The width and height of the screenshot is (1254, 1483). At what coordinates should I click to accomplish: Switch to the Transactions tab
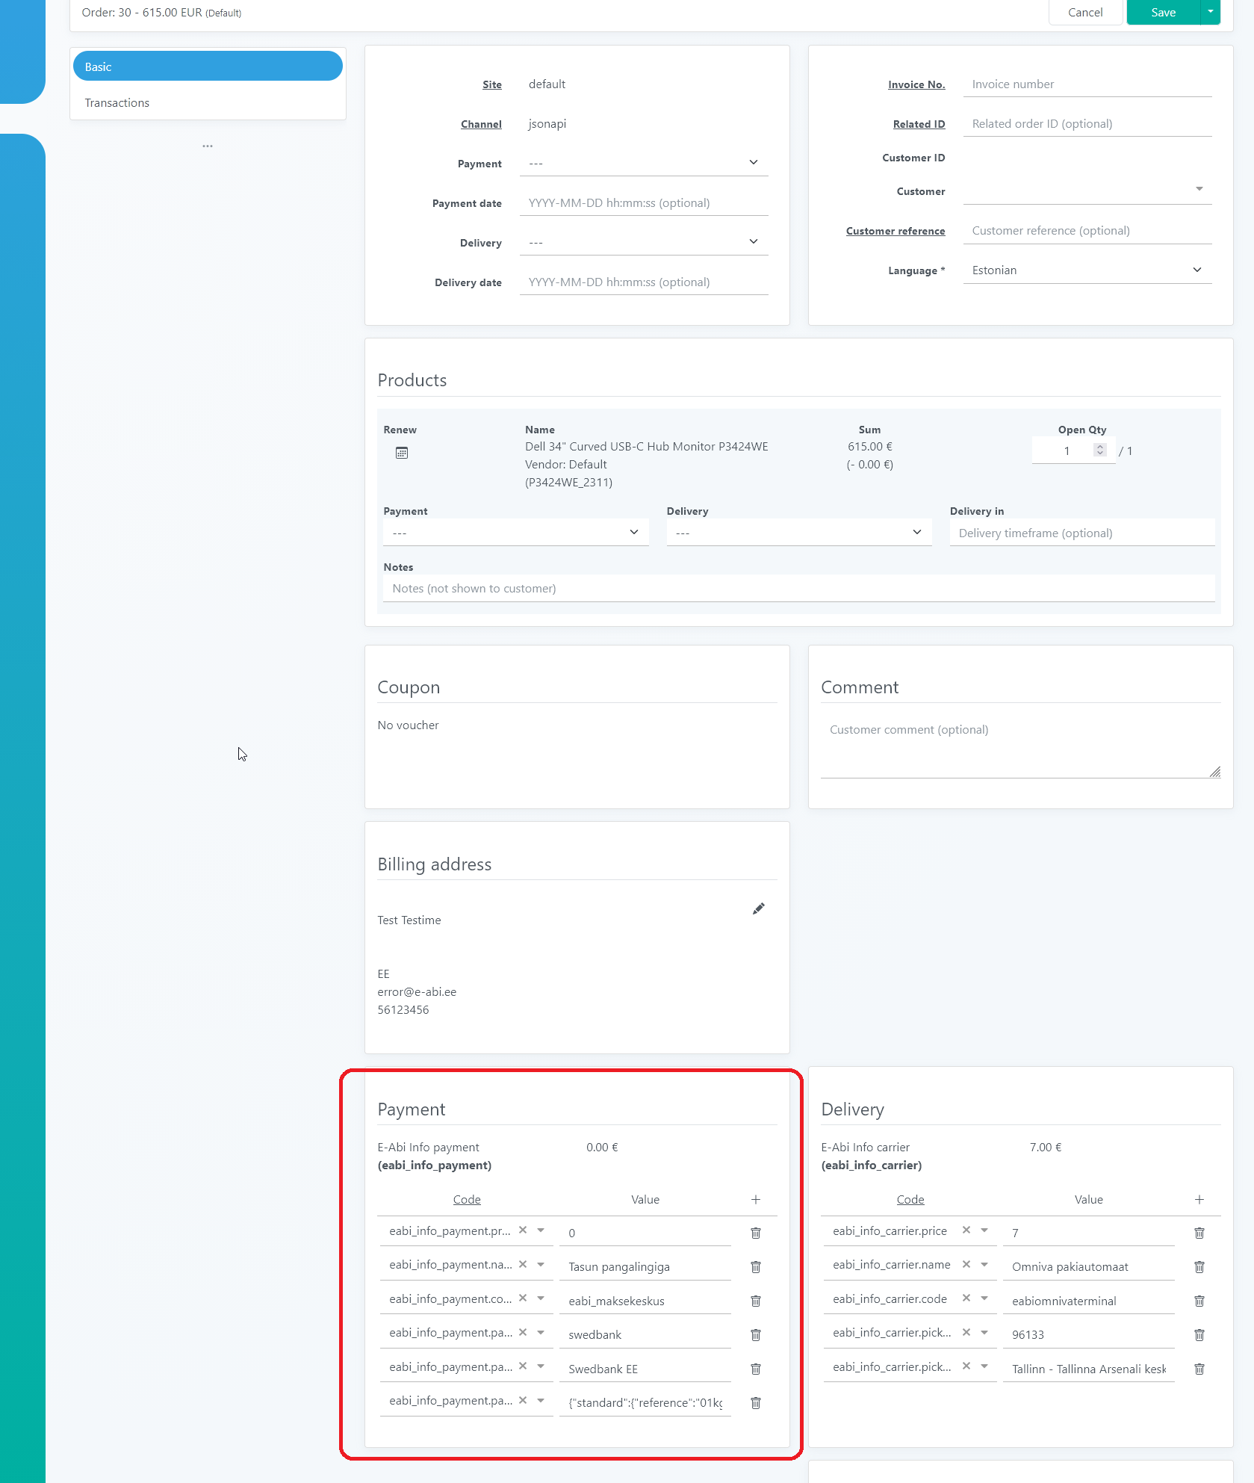[x=117, y=103]
